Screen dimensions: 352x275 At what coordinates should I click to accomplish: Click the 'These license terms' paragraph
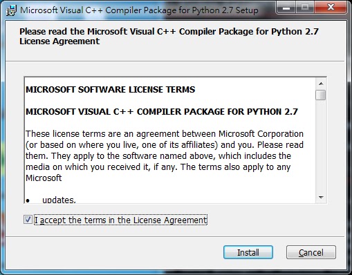(x=165, y=155)
